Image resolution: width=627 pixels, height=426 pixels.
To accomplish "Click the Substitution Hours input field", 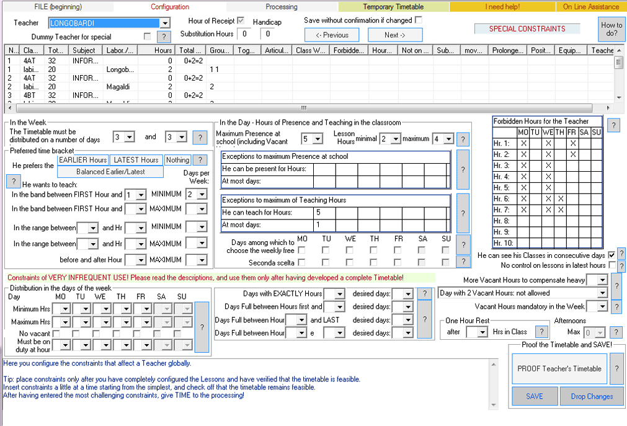I will coord(244,34).
